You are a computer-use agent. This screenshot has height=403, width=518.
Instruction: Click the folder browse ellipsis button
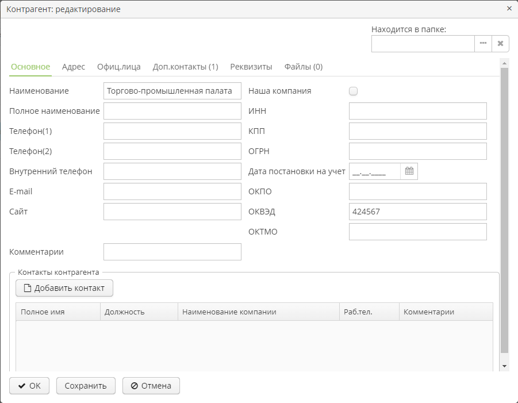pyautogui.click(x=483, y=44)
